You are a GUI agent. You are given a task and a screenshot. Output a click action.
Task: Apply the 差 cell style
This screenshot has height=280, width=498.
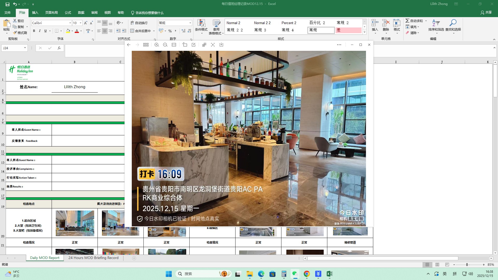point(348,30)
